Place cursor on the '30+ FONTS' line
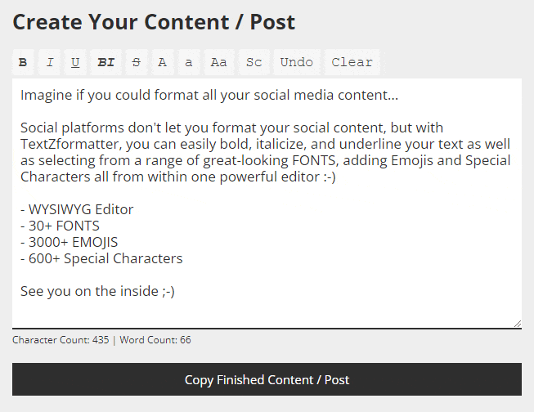The width and height of the screenshot is (534, 412). tap(60, 226)
